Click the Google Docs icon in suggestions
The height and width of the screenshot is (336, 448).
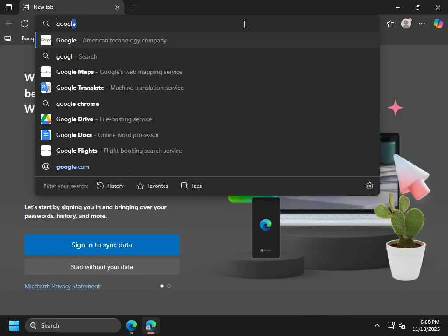pos(45,135)
